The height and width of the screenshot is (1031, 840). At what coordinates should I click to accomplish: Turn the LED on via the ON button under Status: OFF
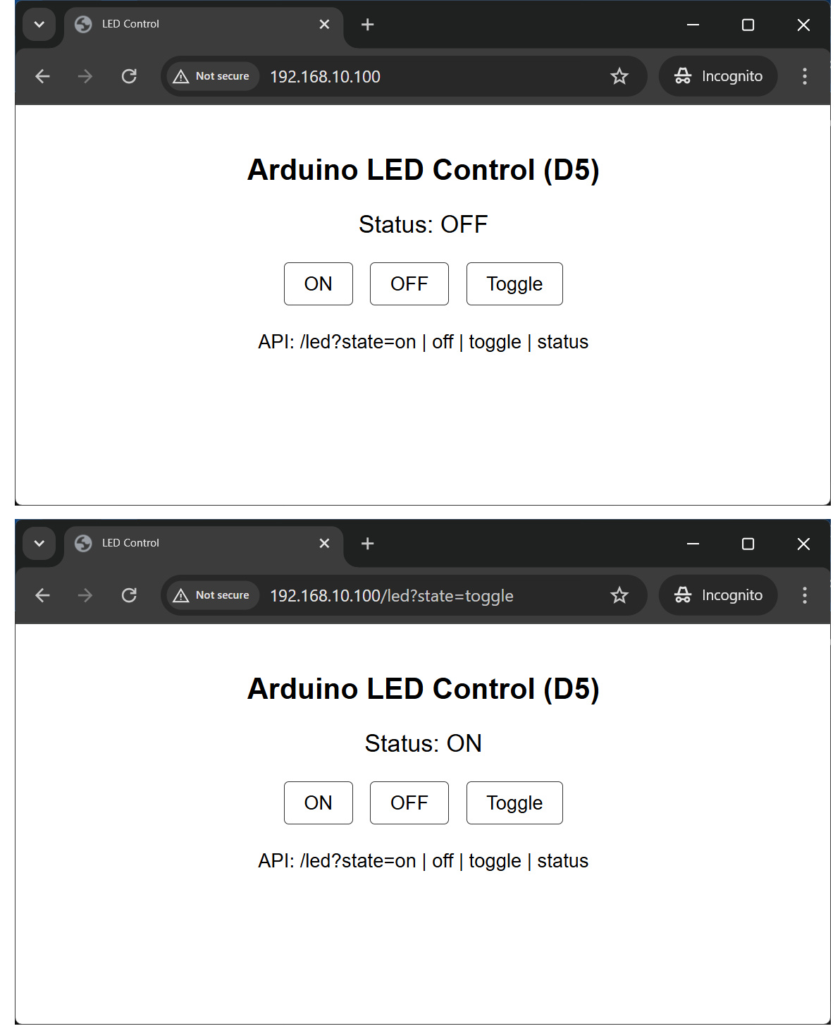tap(318, 283)
